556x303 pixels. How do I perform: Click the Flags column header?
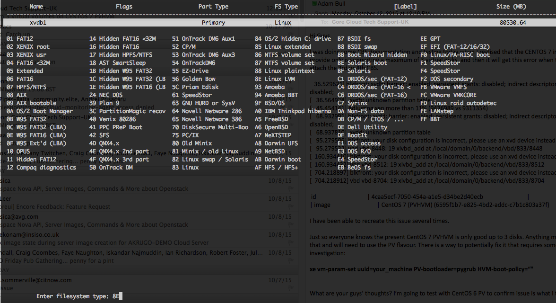(124, 7)
